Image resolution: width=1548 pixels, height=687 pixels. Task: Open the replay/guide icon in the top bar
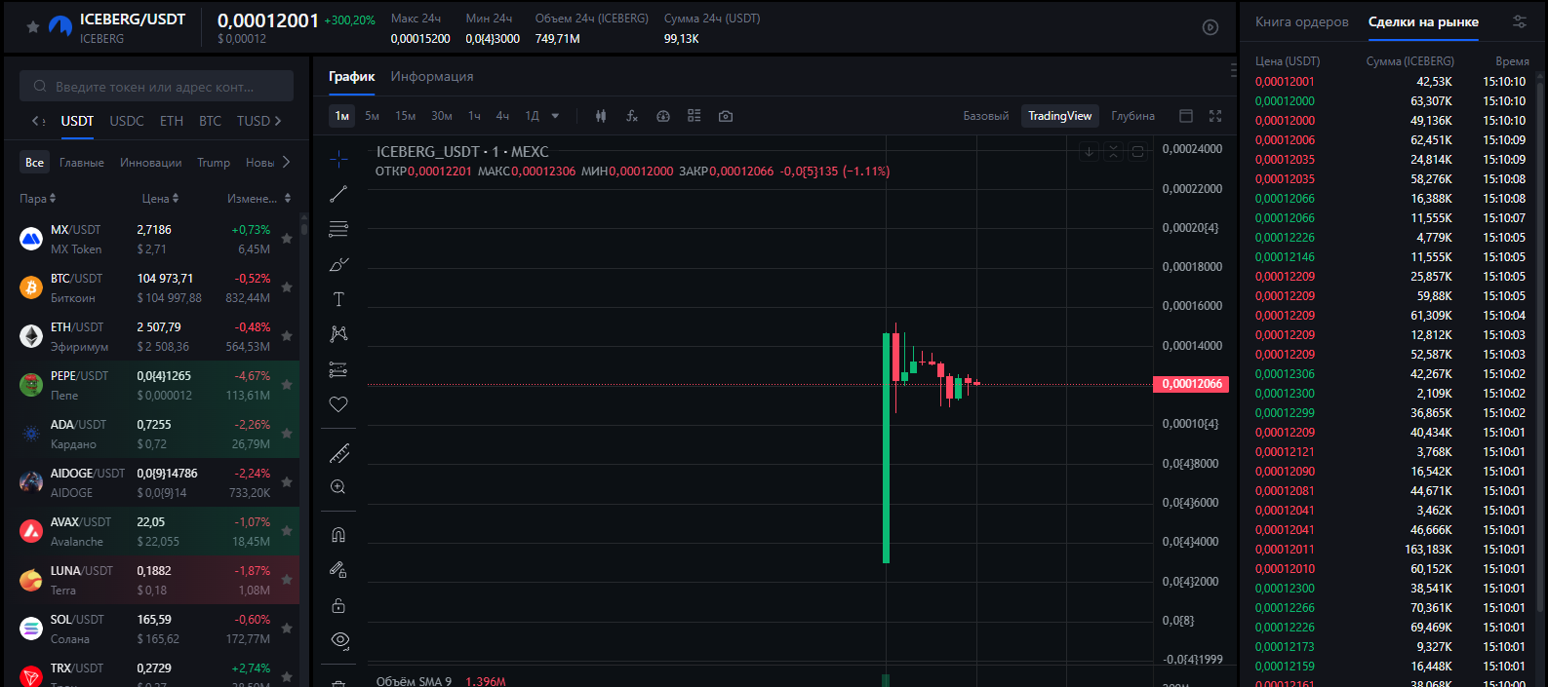coord(1211,27)
